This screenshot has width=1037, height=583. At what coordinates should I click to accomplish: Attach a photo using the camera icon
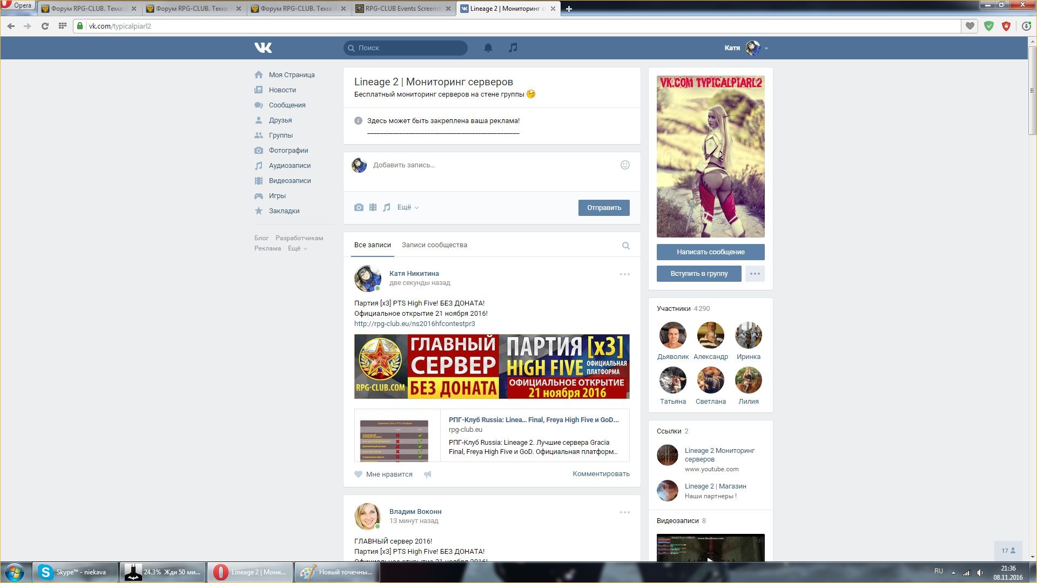[x=359, y=207]
